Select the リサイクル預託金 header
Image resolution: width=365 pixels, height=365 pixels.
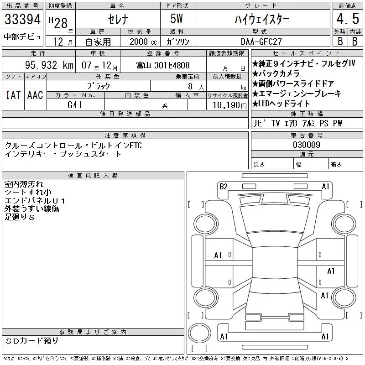[x=227, y=95]
